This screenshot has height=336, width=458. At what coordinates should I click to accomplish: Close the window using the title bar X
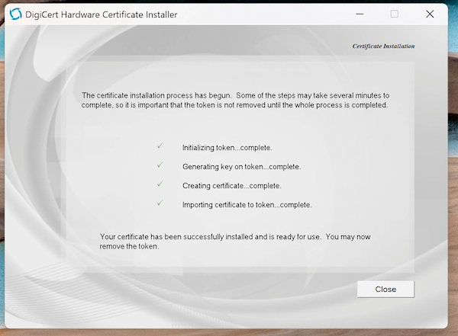(x=431, y=14)
